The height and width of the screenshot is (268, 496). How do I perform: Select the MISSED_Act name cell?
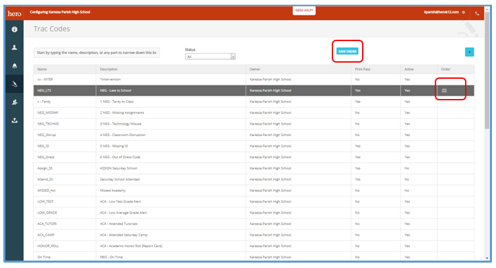click(x=46, y=191)
